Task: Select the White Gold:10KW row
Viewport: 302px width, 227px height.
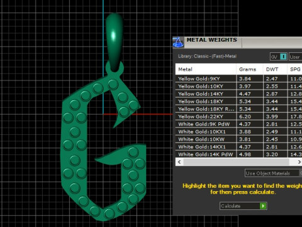Action: 238,139
